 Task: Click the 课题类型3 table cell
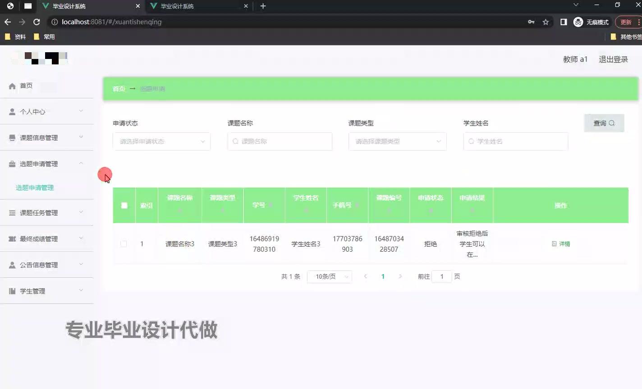(x=223, y=244)
